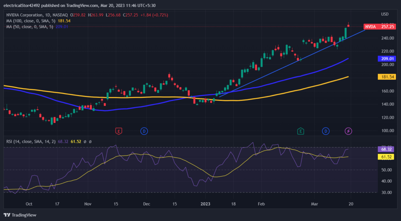Click the Feb date axis label
Image resolution: width=401 pixels, height=221 pixels.
pyautogui.click(x=261, y=204)
